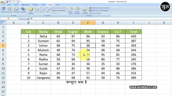Launch the Translate tool
Image resolution: width=172 pixels, height=96 pixels.
click(x=23, y=10)
